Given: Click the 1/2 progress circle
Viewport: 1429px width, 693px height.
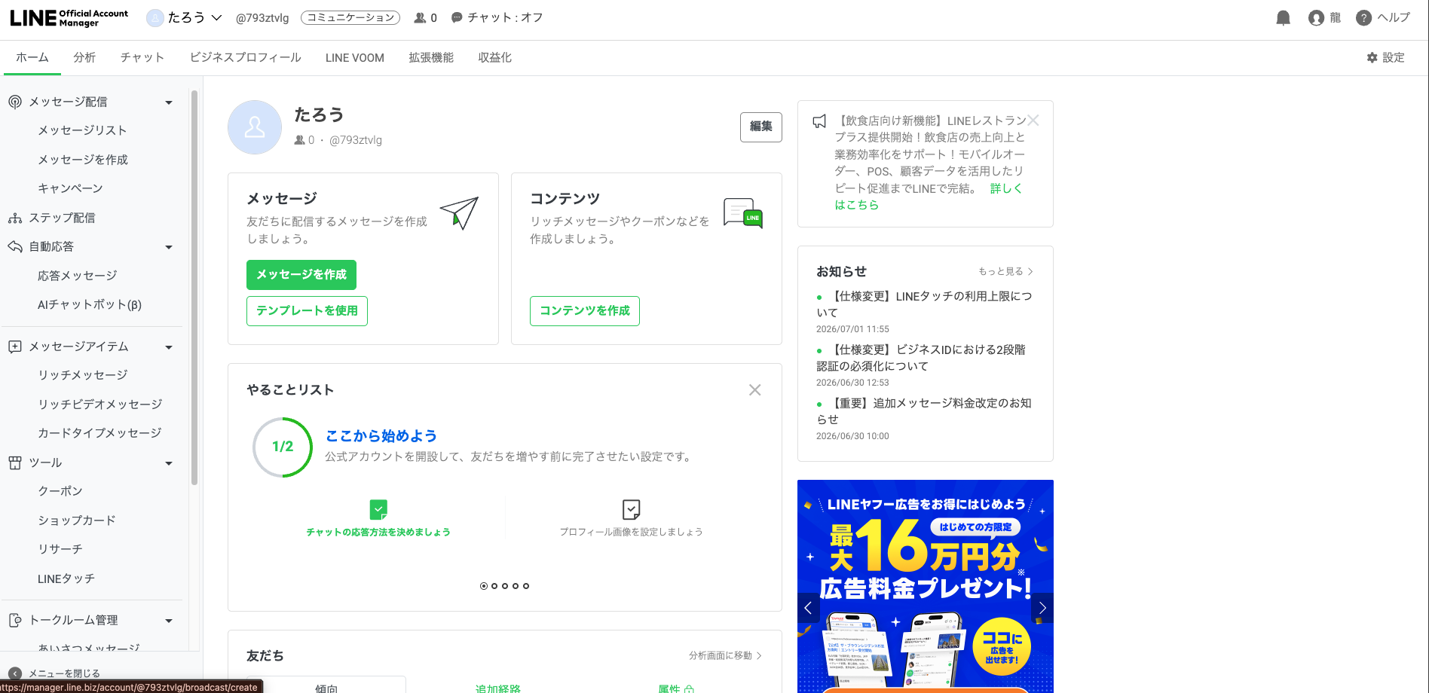Looking at the screenshot, I should (x=283, y=447).
